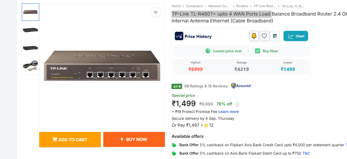Click the green Buy Now checkmark

tap(257, 51)
